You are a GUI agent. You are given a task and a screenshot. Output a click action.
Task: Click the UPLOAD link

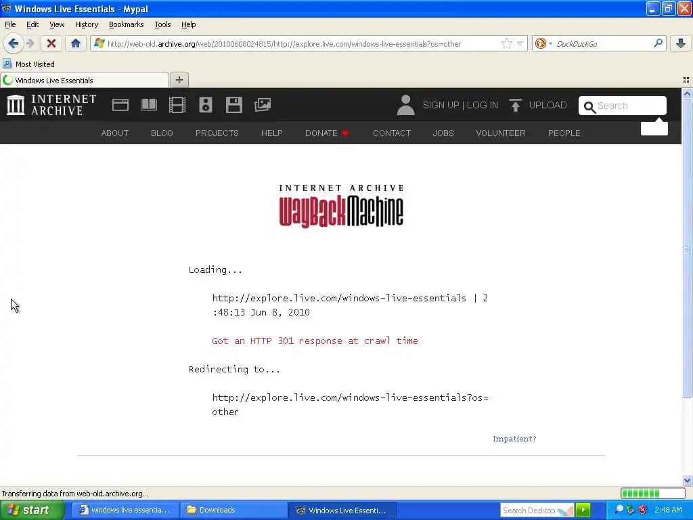[x=547, y=105]
